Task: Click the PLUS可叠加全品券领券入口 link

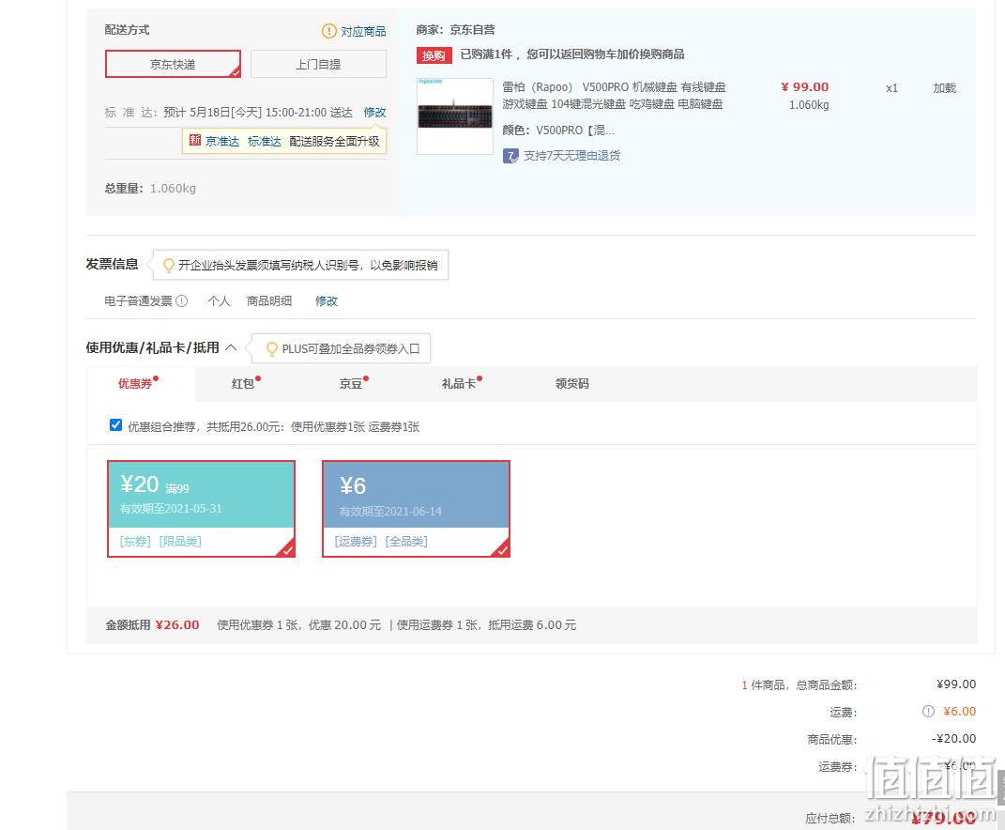Action: 351,349
